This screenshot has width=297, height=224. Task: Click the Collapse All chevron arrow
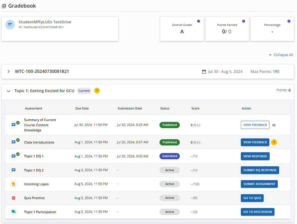click(x=270, y=55)
